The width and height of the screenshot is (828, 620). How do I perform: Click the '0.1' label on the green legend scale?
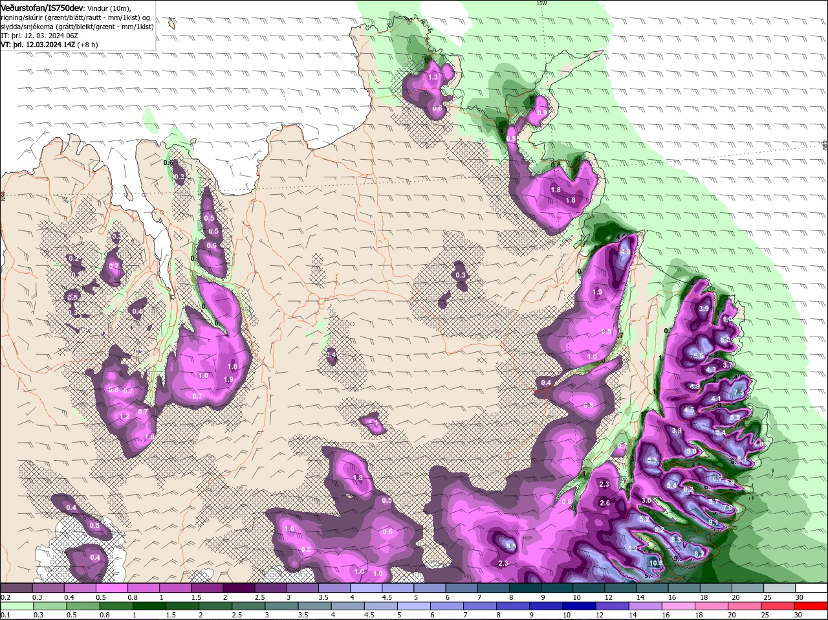point(5,615)
